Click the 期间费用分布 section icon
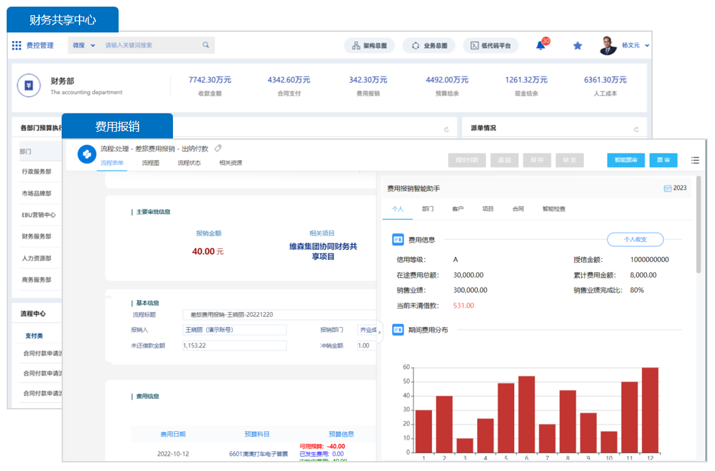715x471 pixels. pos(398,330)
